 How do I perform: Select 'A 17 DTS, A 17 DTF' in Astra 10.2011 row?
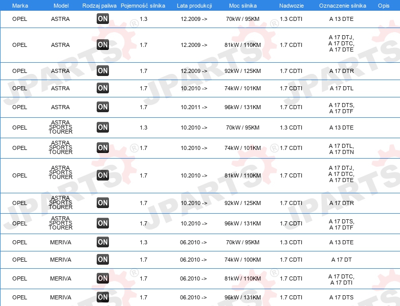341,108
